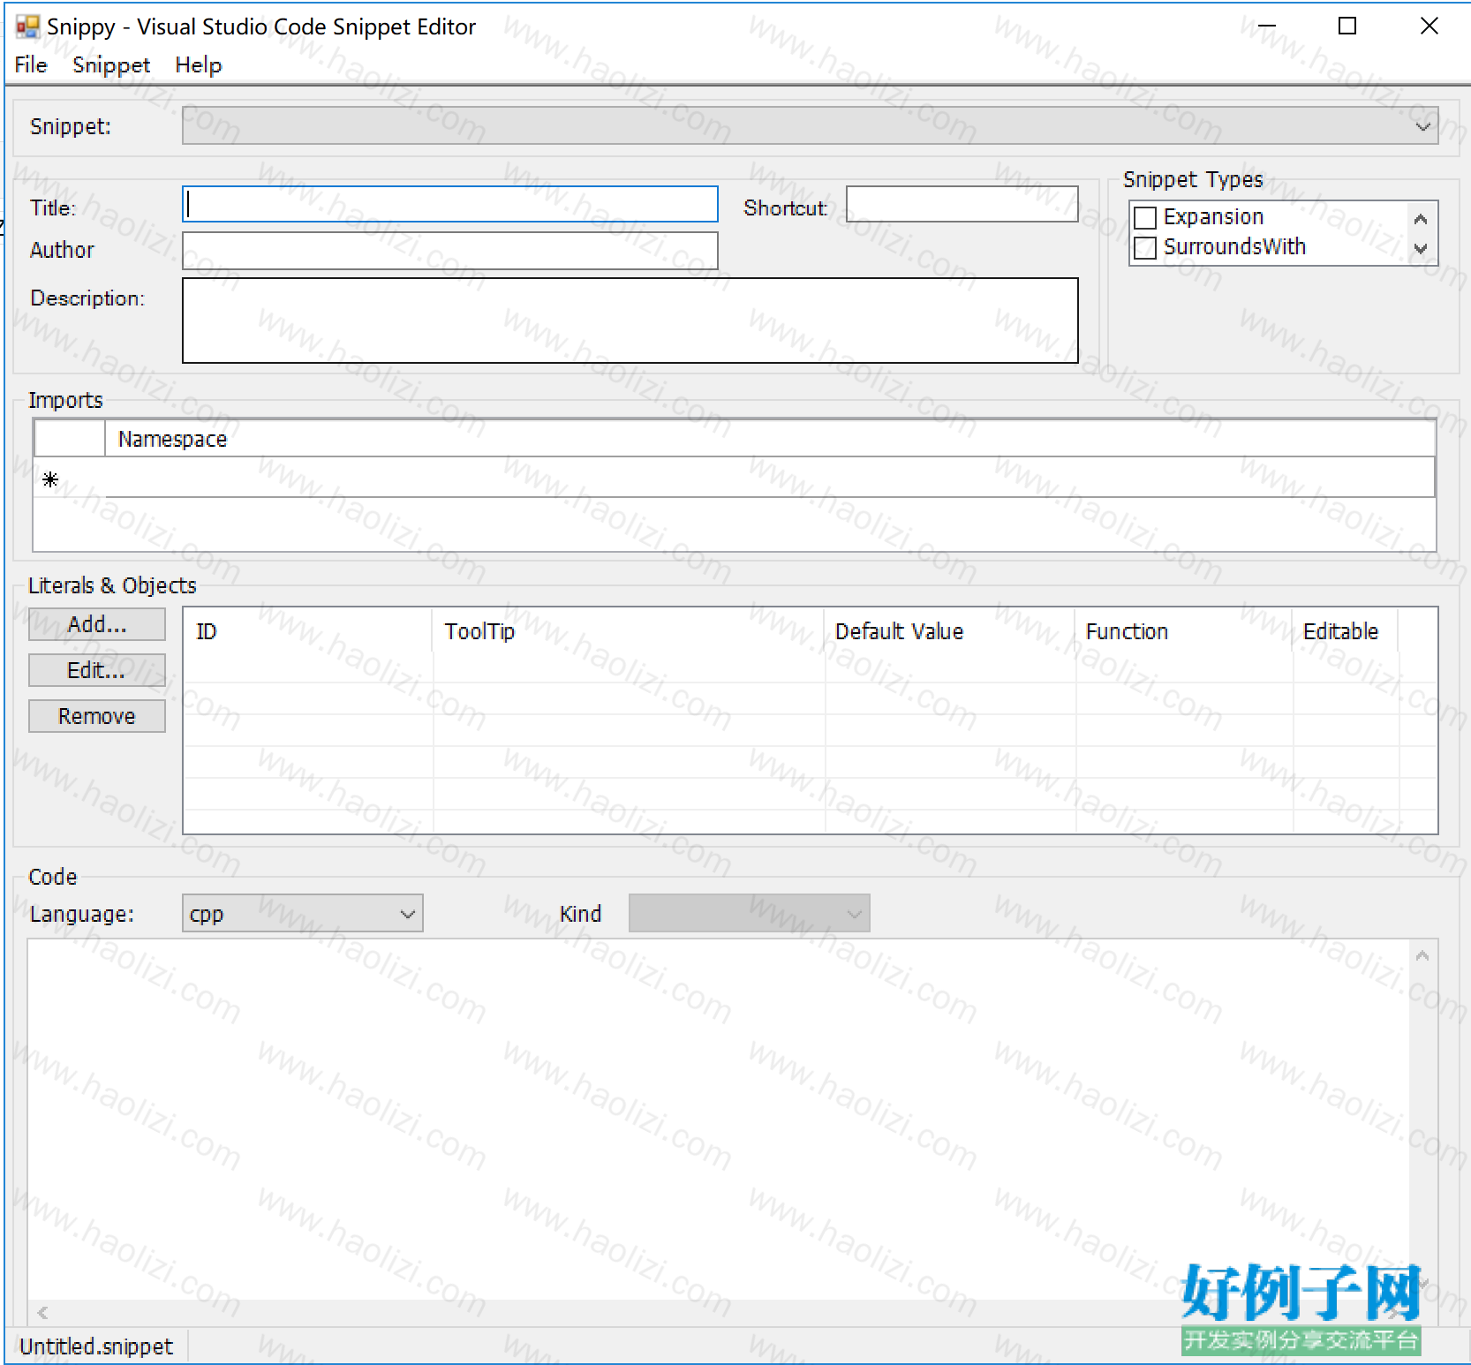The width and height of the screenshot is (1471, 1365).
Task: Select the new-row asterisk in Imports grid
Action: (x=51, y=479)
